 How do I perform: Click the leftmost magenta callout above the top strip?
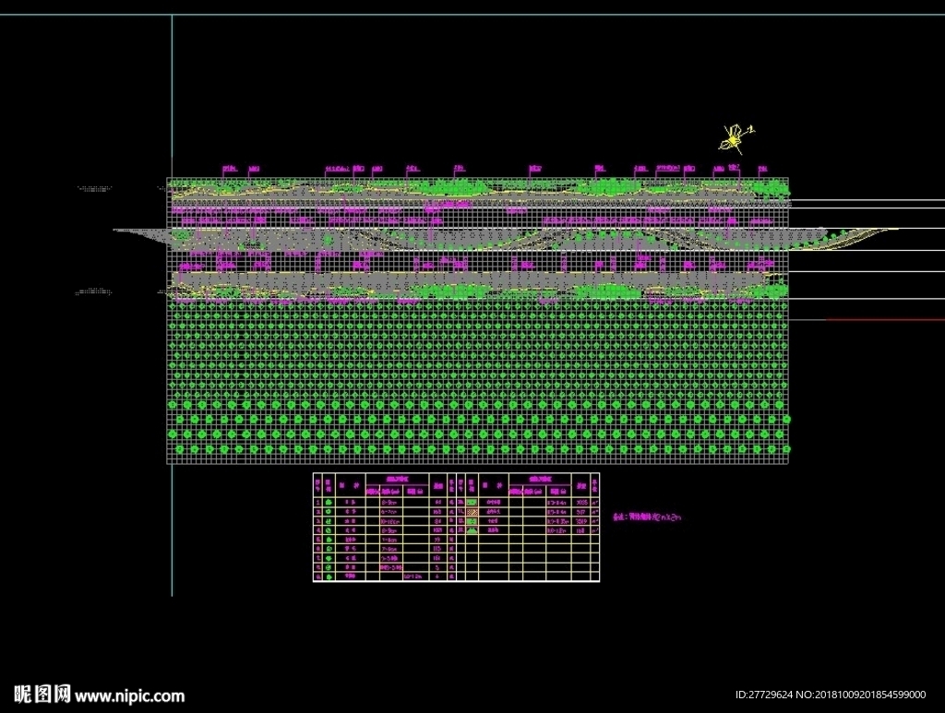(x=230, y=169)
